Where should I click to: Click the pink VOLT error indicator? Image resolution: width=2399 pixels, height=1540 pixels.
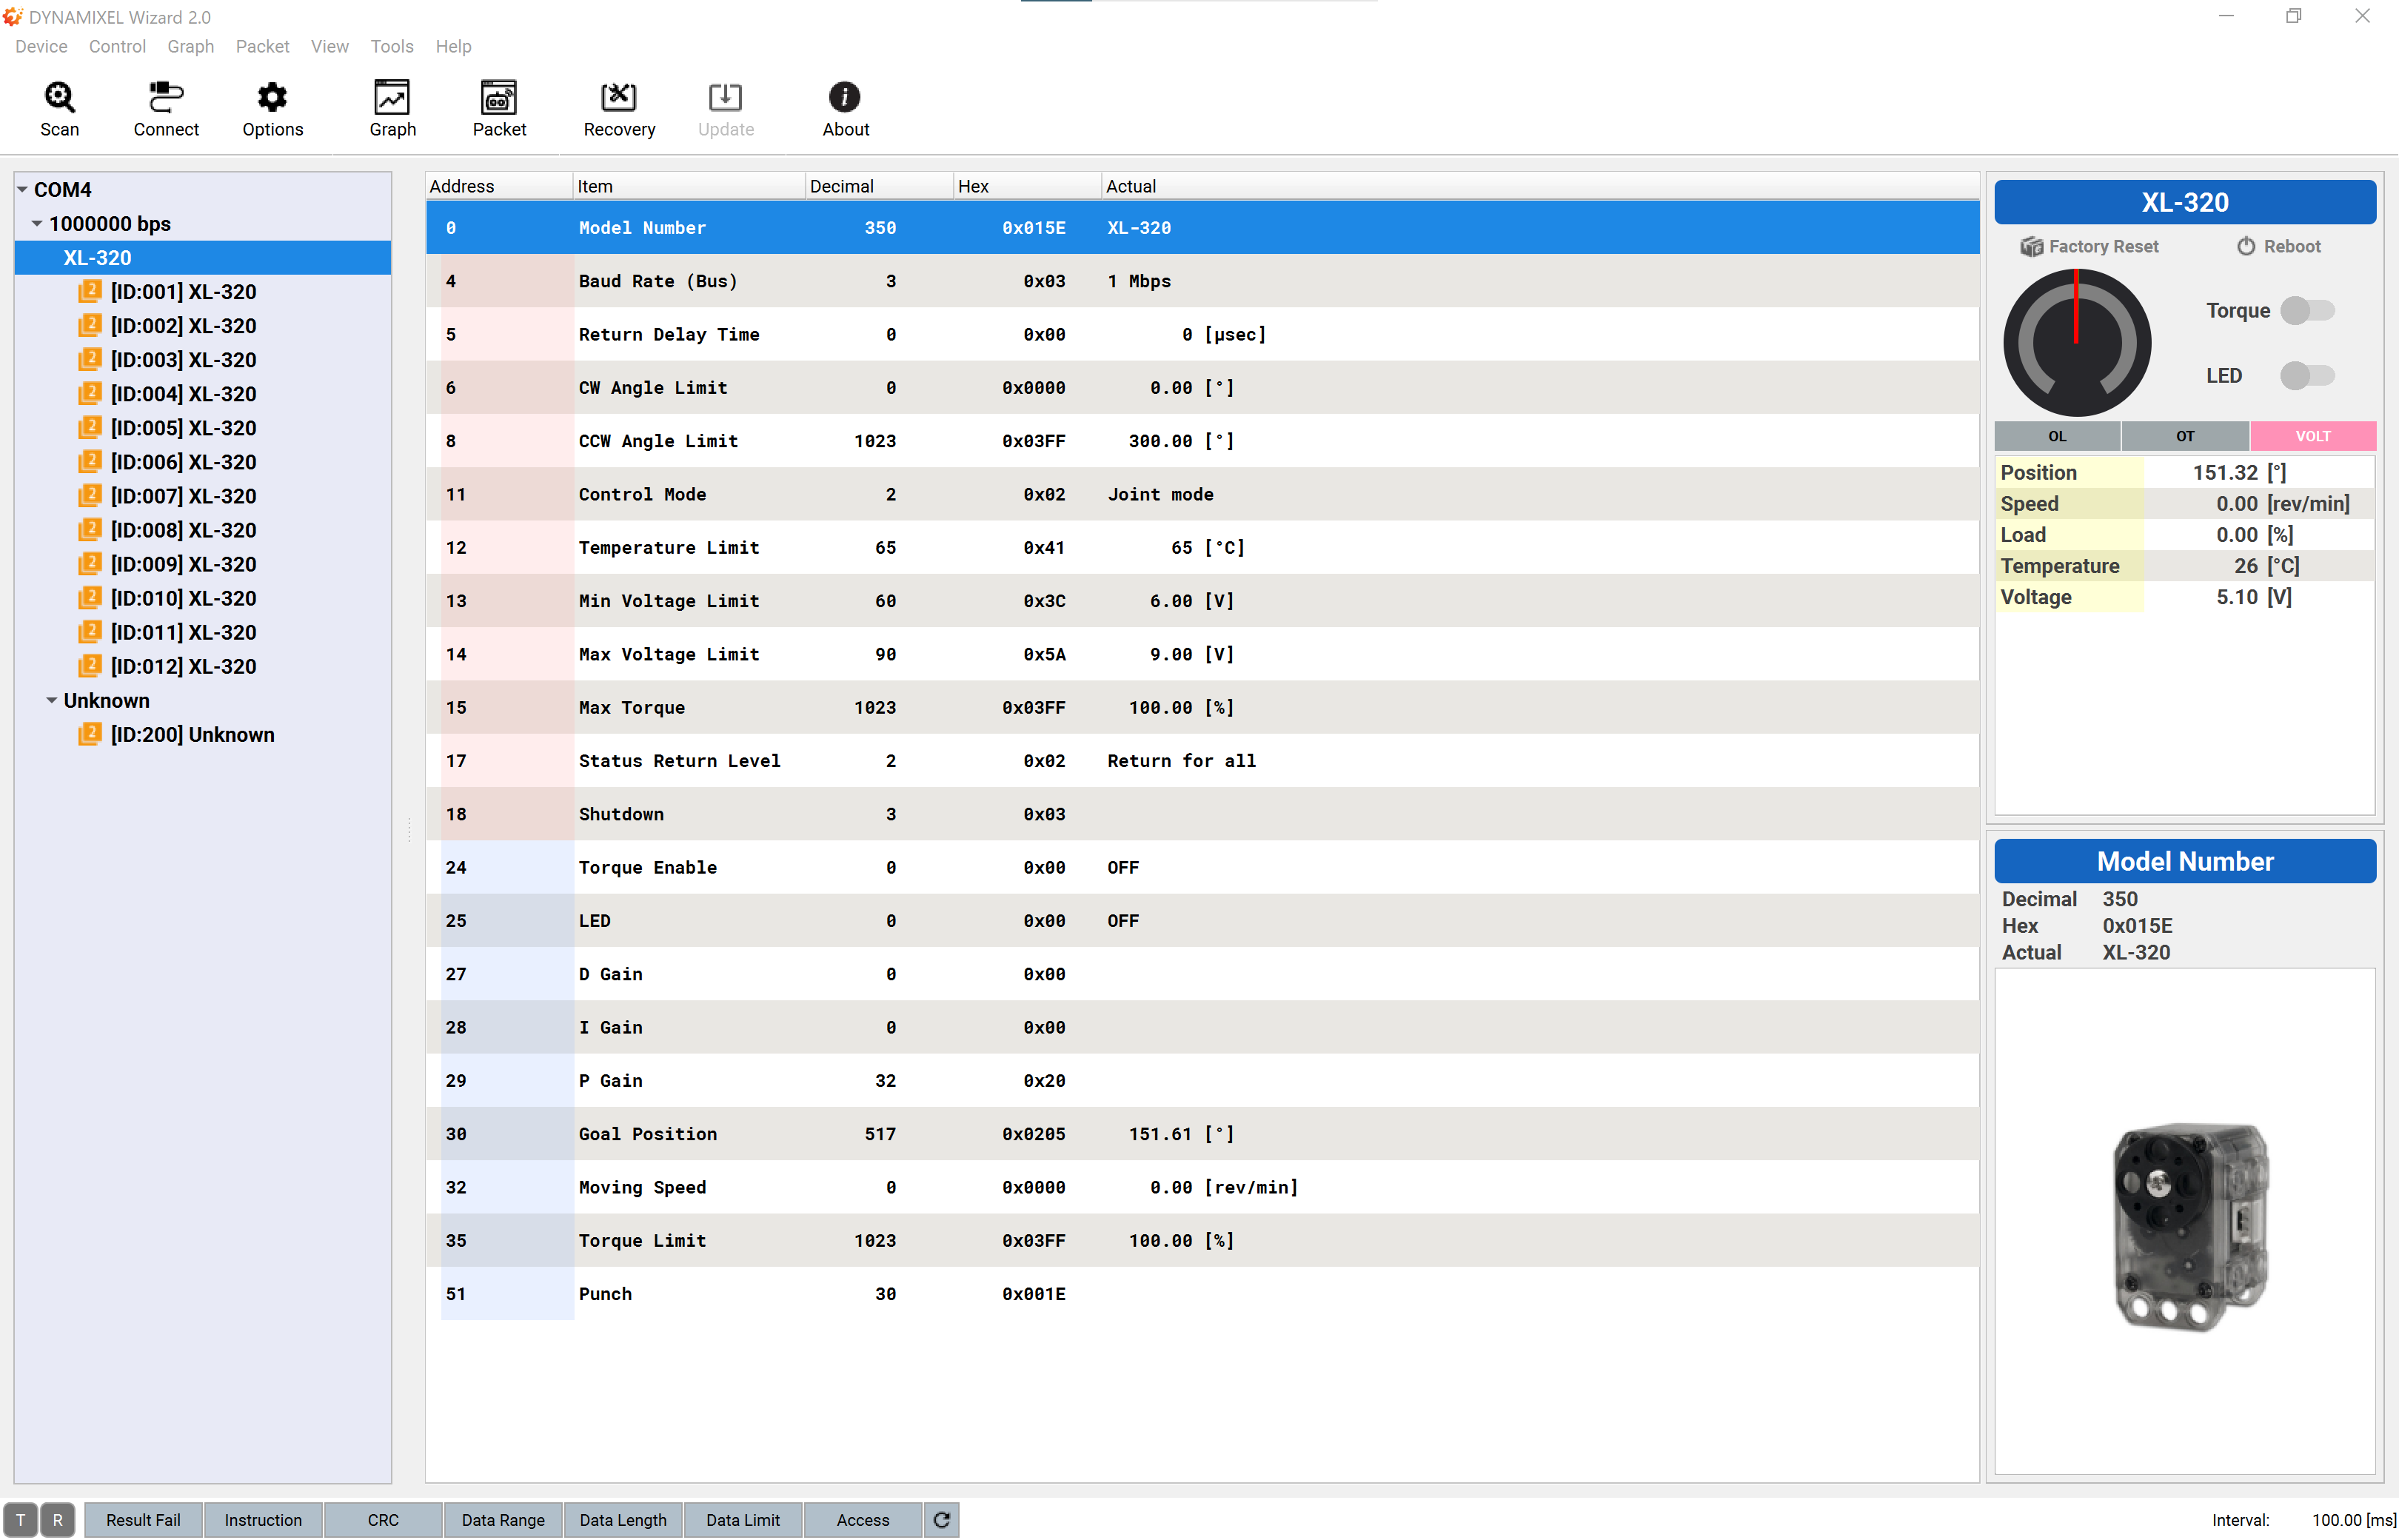tap(2313, 436)
